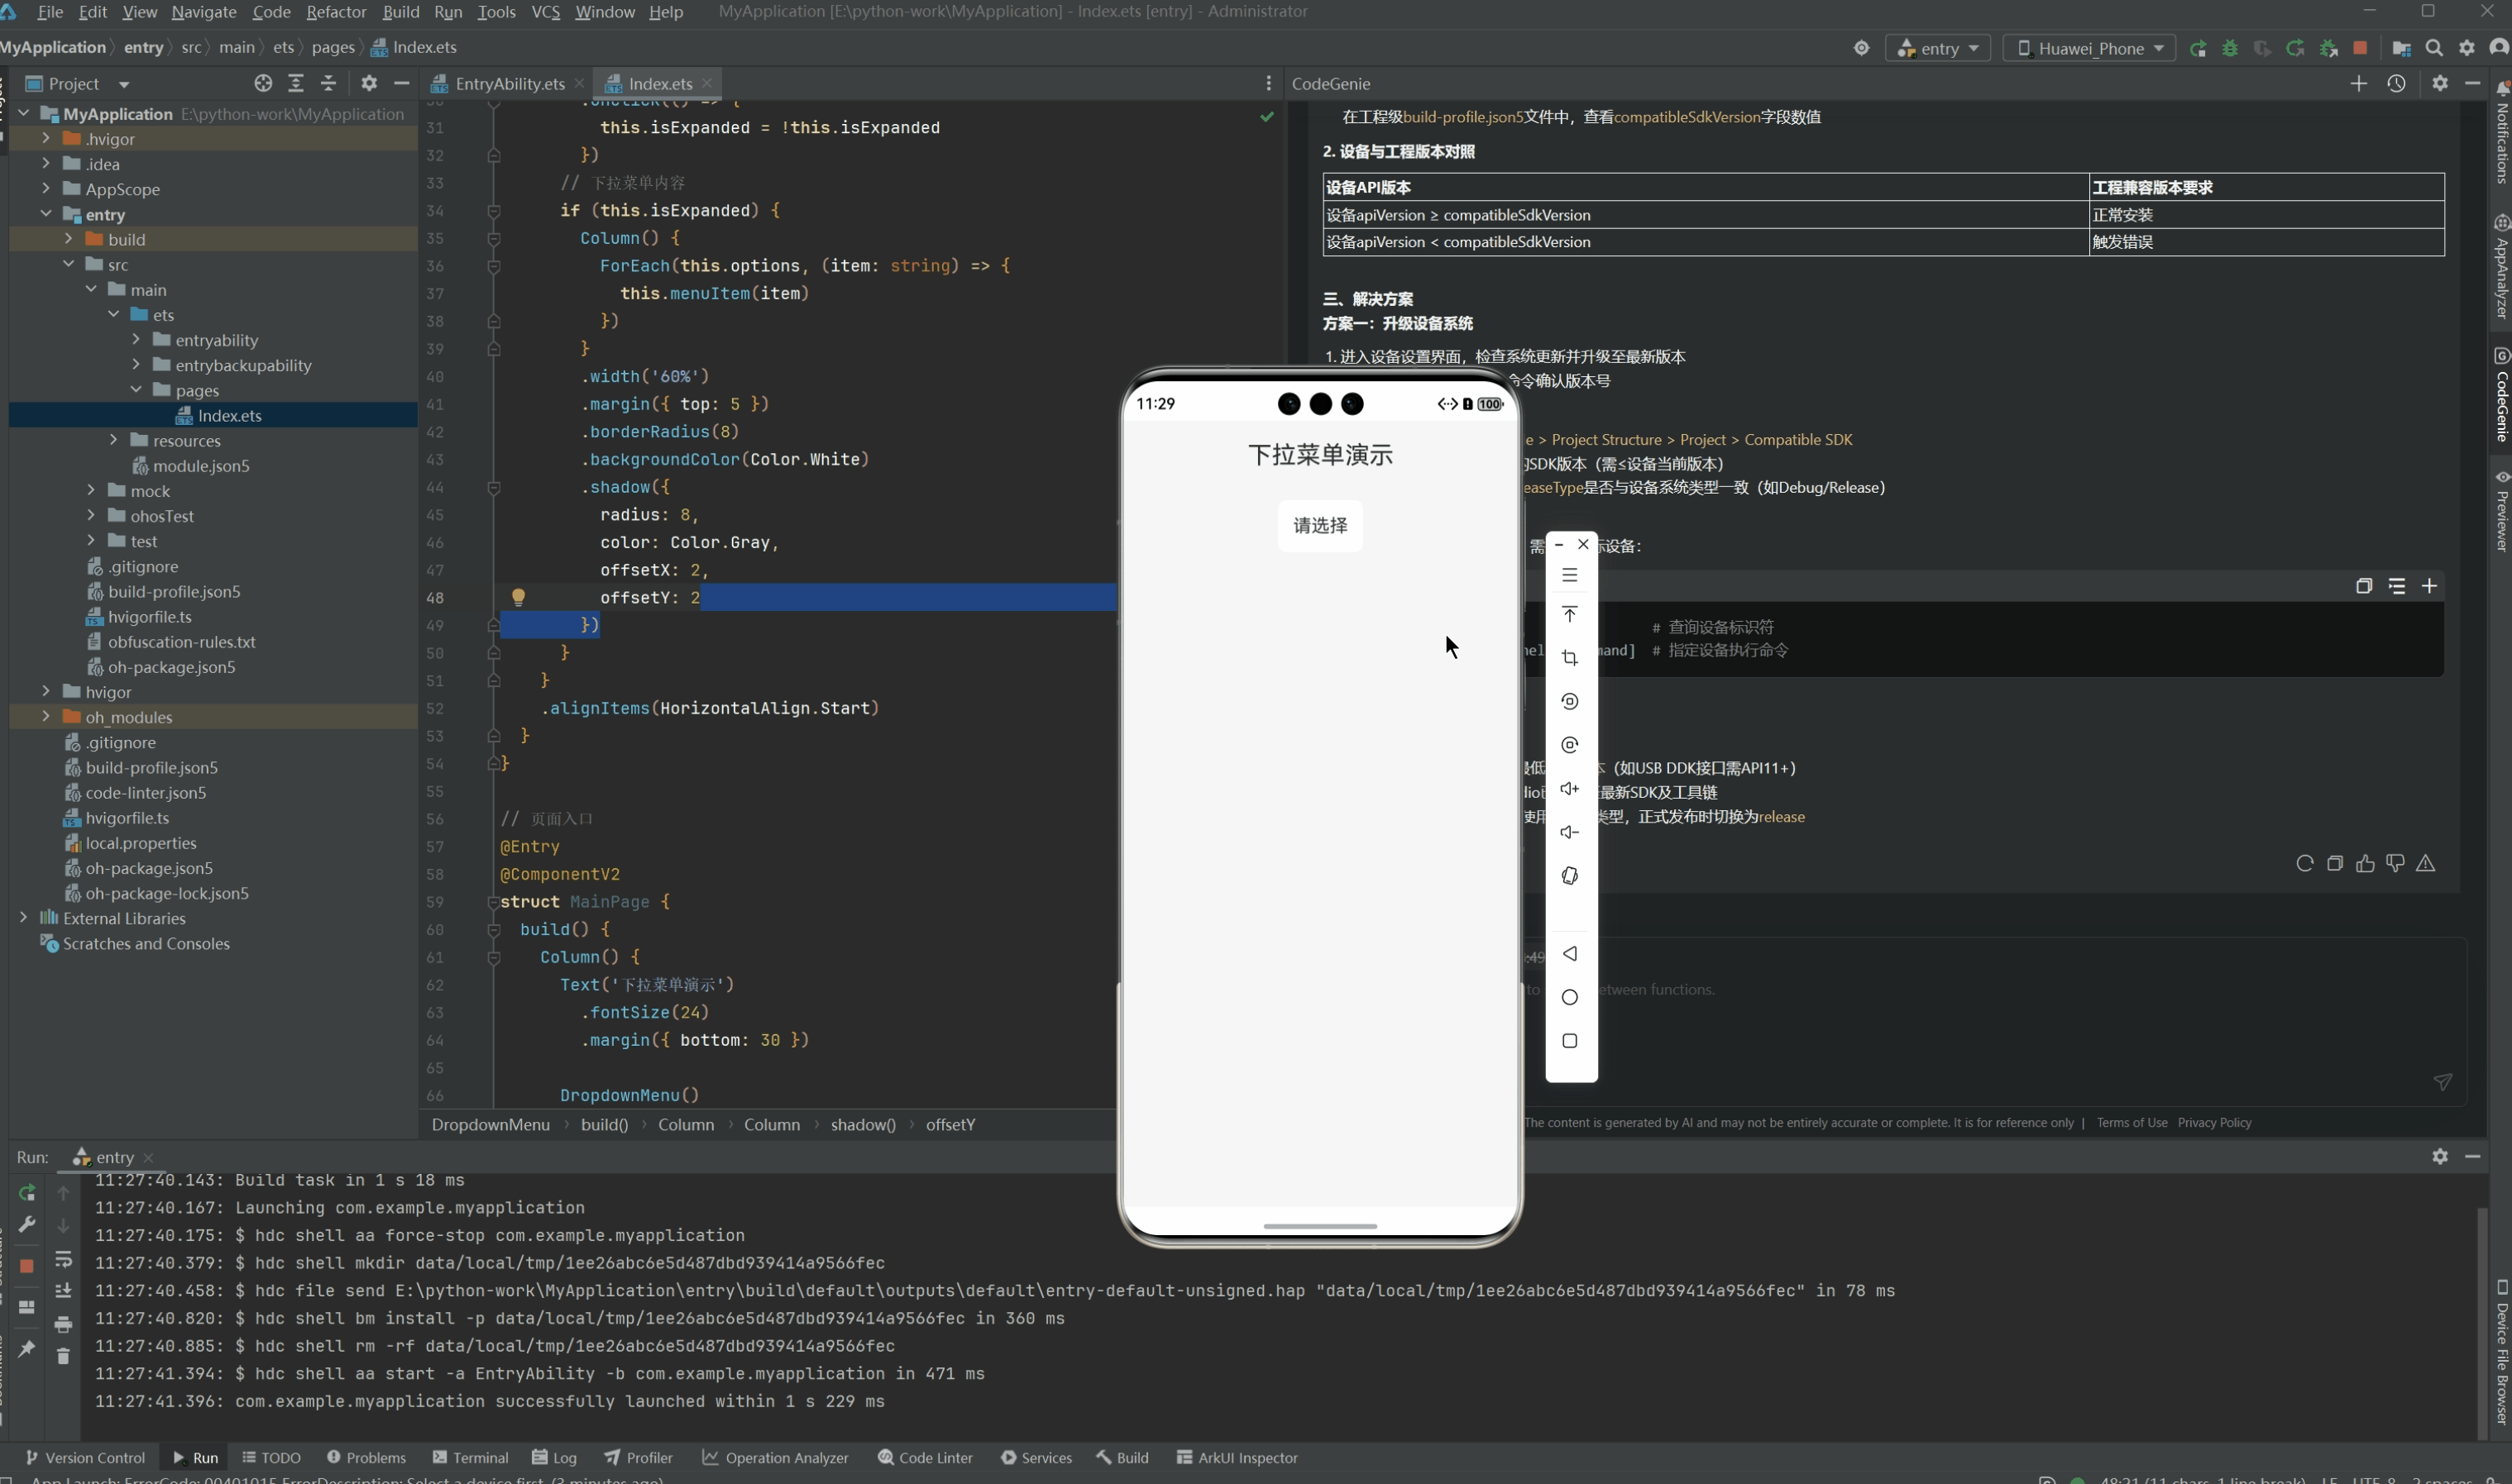2512x1484 pixels.
Task: Toggle soft-wrap in Run console
Action: pos(63,1259)
